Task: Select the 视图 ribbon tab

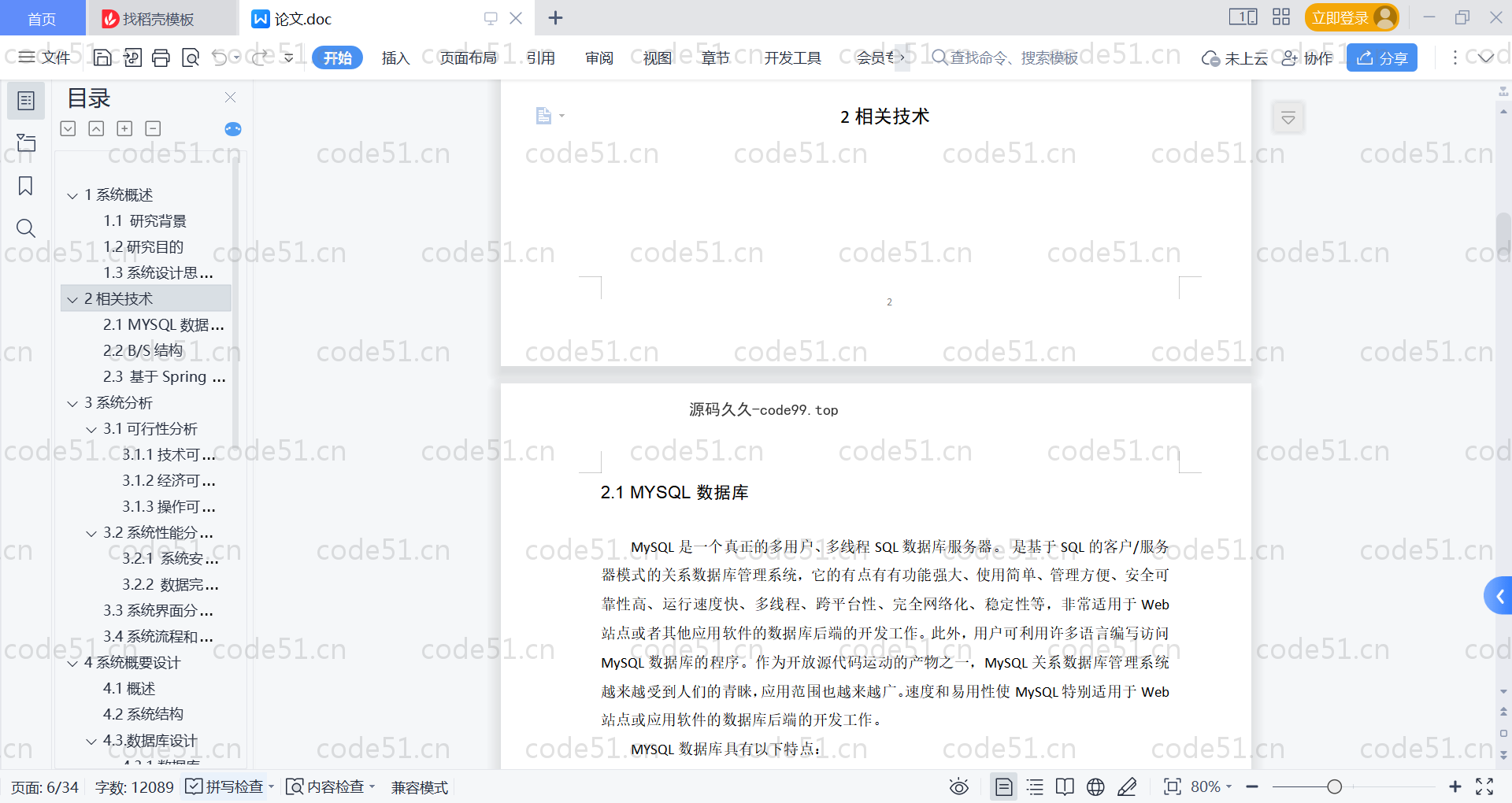Action: [x=658, y=57]
